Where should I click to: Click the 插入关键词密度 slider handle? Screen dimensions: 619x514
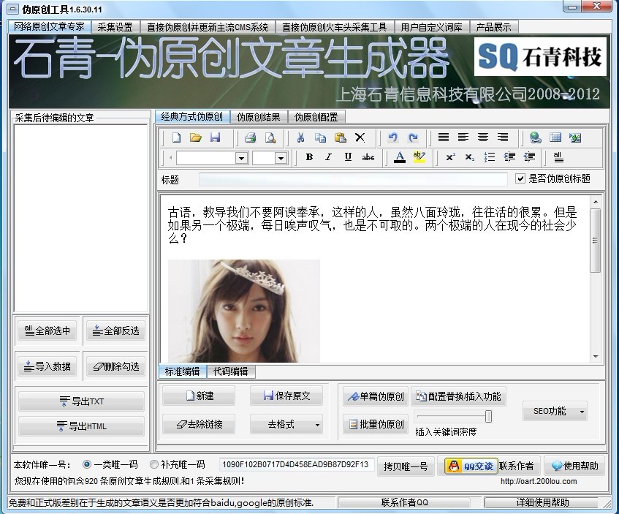488,416
